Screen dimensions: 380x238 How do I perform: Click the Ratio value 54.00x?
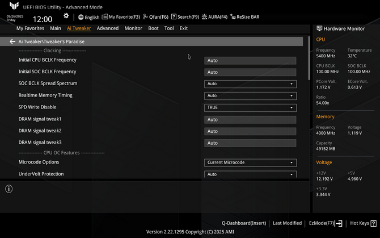pos(323,103)
